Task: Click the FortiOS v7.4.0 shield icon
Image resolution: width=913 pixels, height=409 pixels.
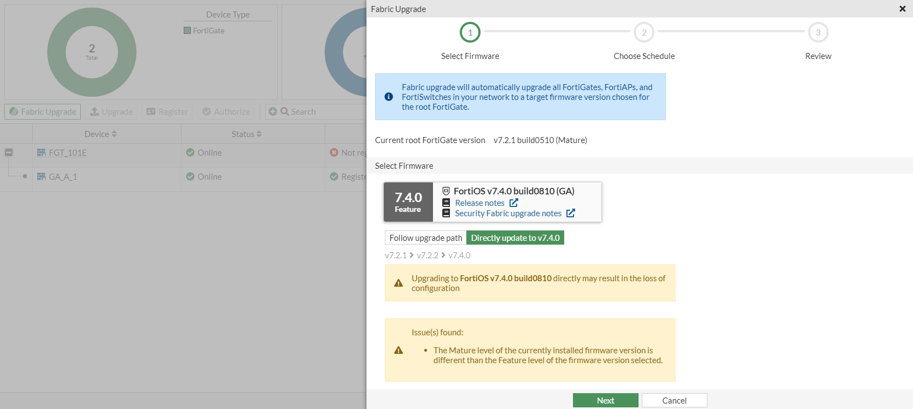Action: (x=446, y=191)
